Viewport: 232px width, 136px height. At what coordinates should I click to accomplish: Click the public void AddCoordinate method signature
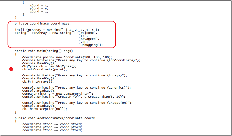(x=55, y=118)
